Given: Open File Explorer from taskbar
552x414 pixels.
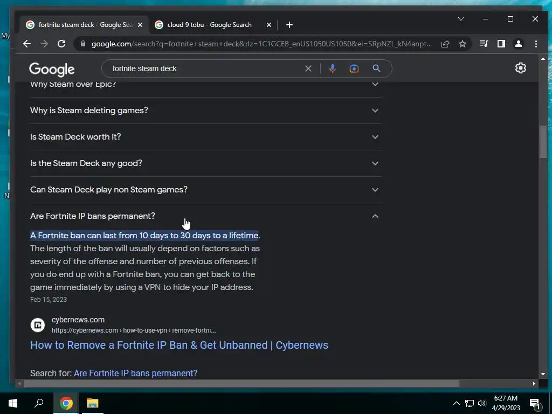Looking at the screenshot, I should [93, 403].
